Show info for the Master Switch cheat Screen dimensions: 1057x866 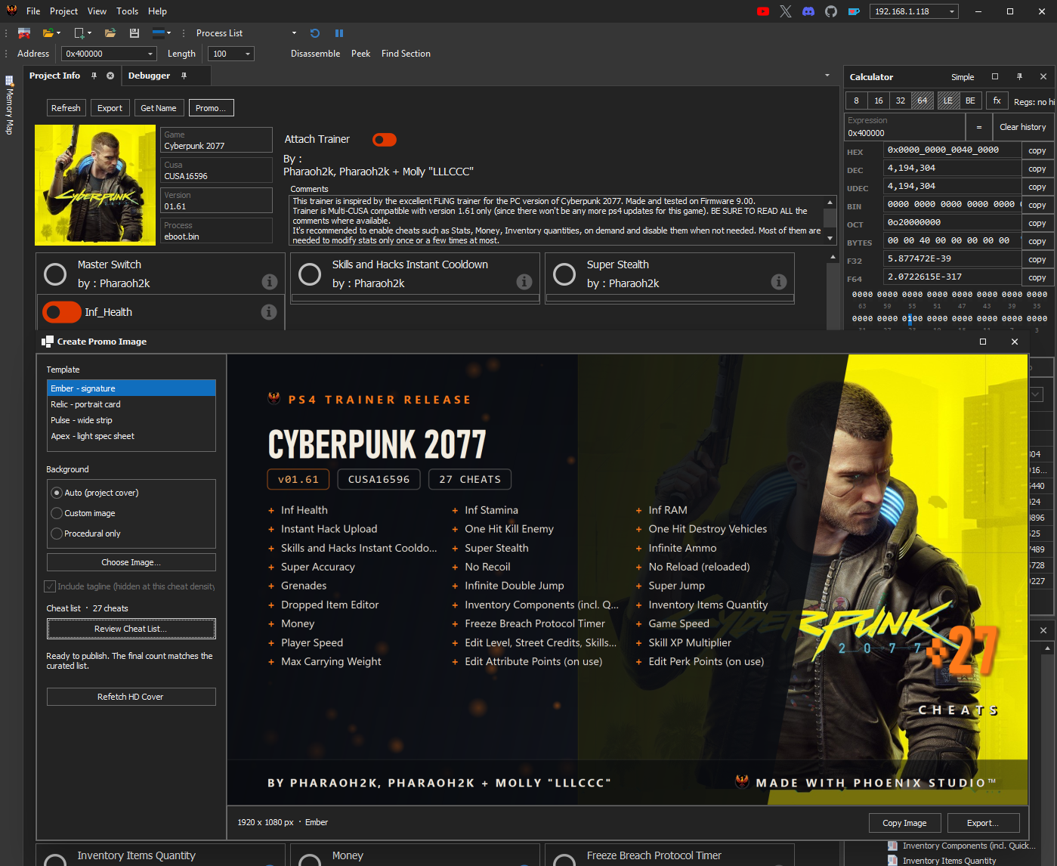point(269,282)
